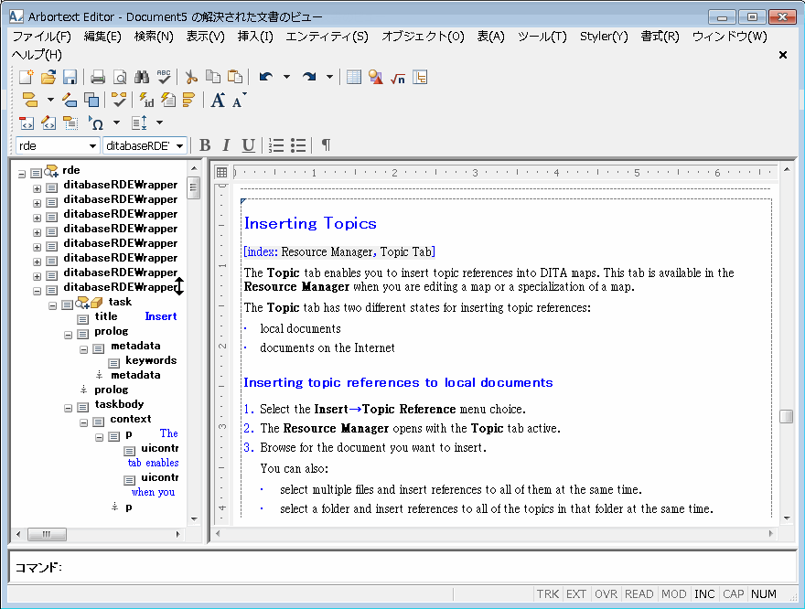Image resolution: width=805 pixels, height=609 pixels.
Task: Toggle the numbered list button
Action: [x=276, y=145]
